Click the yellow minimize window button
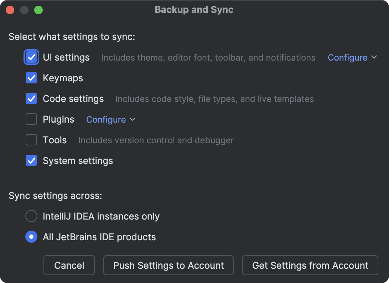The width and height of the screenshot is (389, 283). [x=24, y=10]
